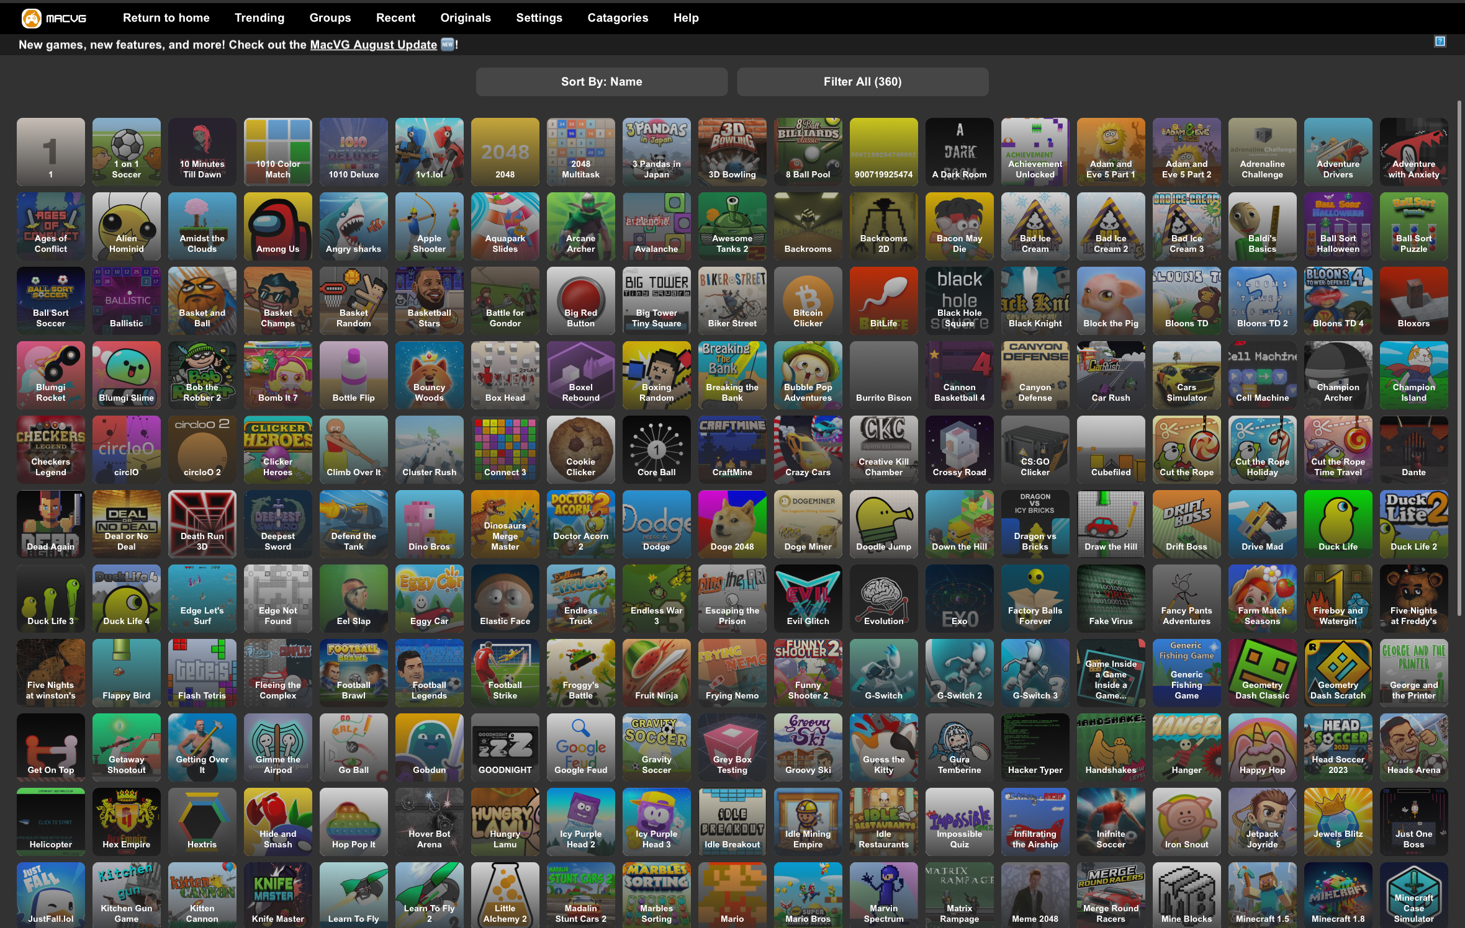The width and height of the screenshot is (1465, 928).
Task: Launch the Eggy Car game
Action: [x=430, y=599]
